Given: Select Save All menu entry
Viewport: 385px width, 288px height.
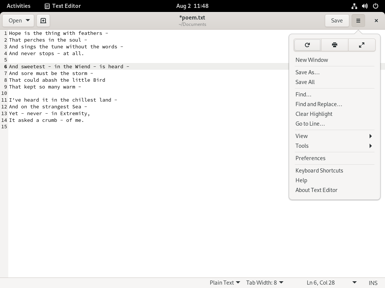Looking at the screenshot, I should pos(334,82).
